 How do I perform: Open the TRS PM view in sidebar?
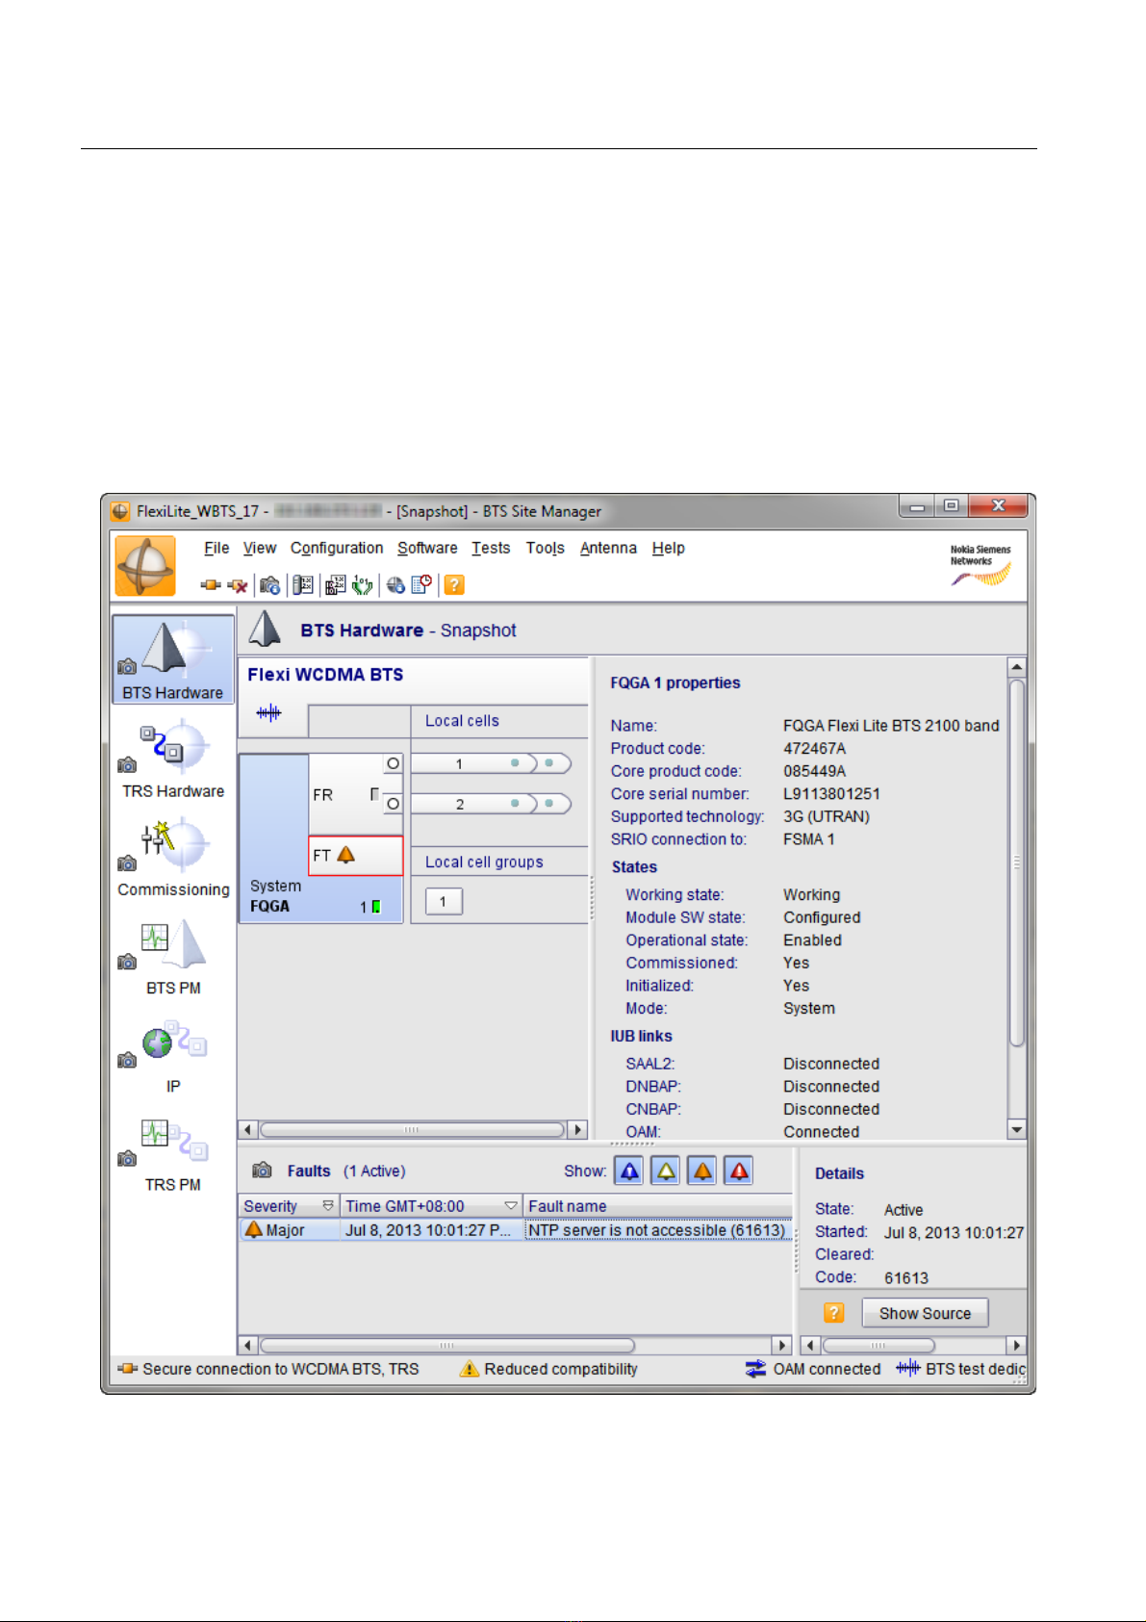[173, 1154]
